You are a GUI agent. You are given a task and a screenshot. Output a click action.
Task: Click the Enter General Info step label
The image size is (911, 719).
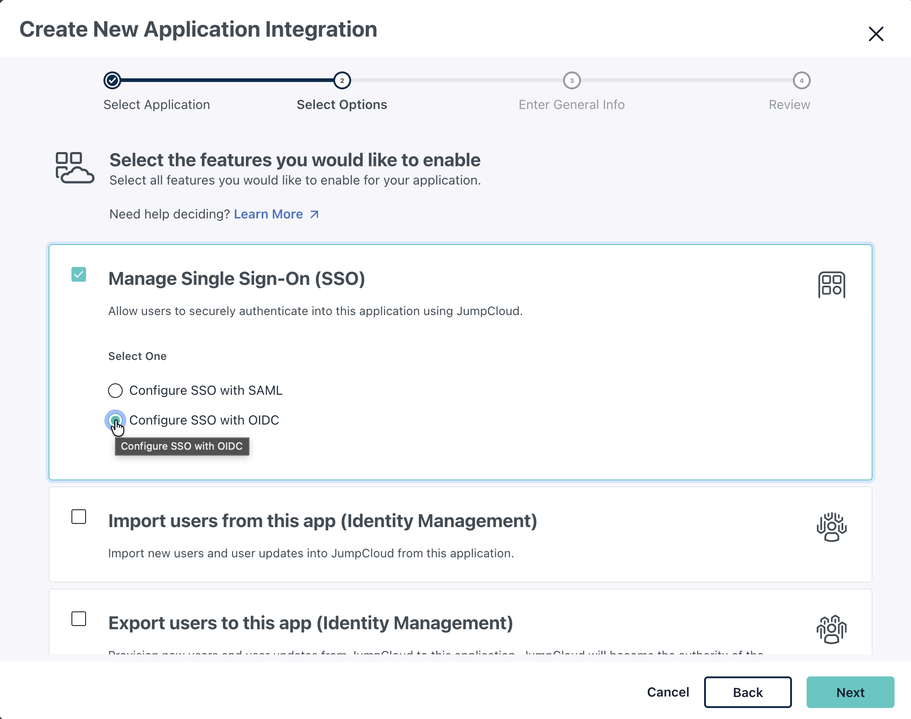coord(572,104)
